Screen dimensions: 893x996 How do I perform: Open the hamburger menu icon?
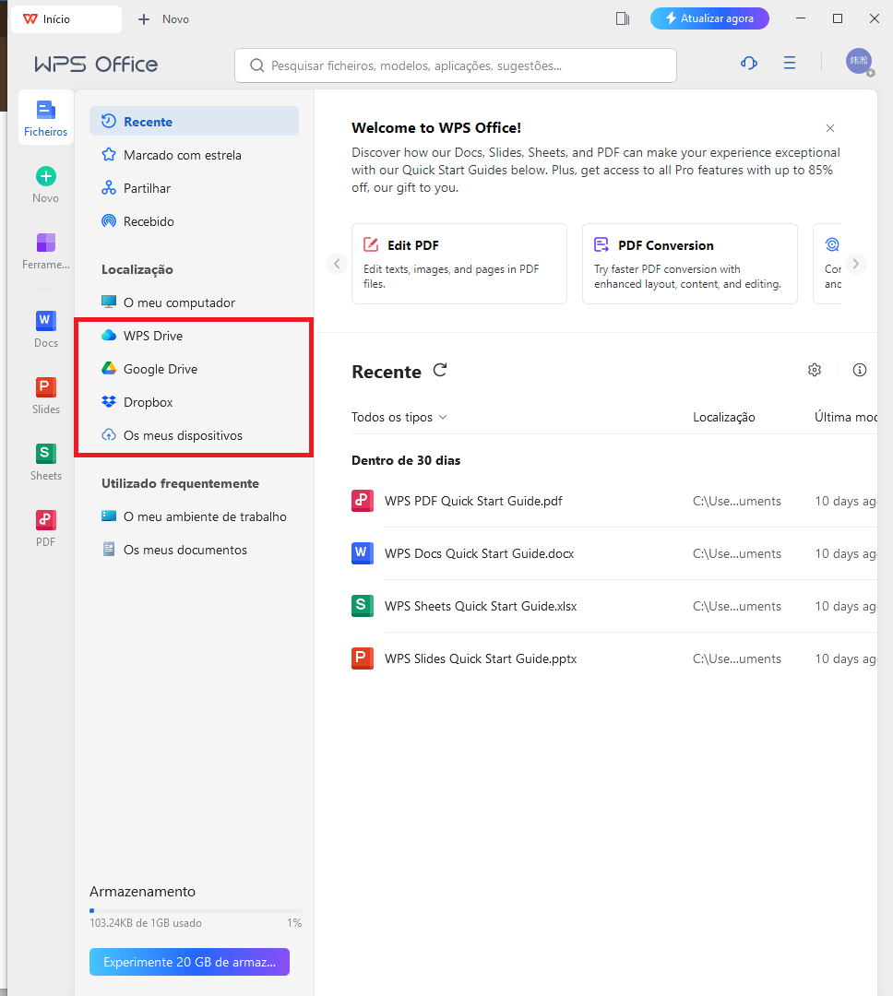(x=790, y=63)
